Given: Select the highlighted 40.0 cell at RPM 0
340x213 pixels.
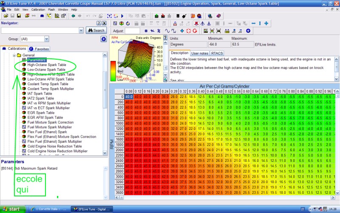Looking at the screenshot, I should pos(129,97).
